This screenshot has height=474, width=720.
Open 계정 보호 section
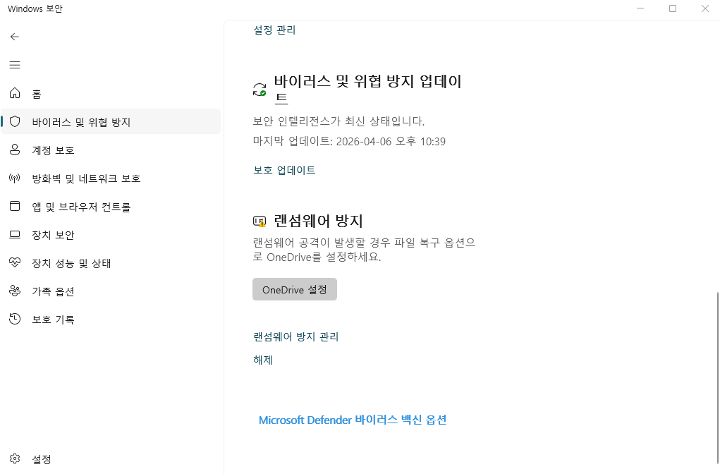pyautogui.click(x=110, y=150)
